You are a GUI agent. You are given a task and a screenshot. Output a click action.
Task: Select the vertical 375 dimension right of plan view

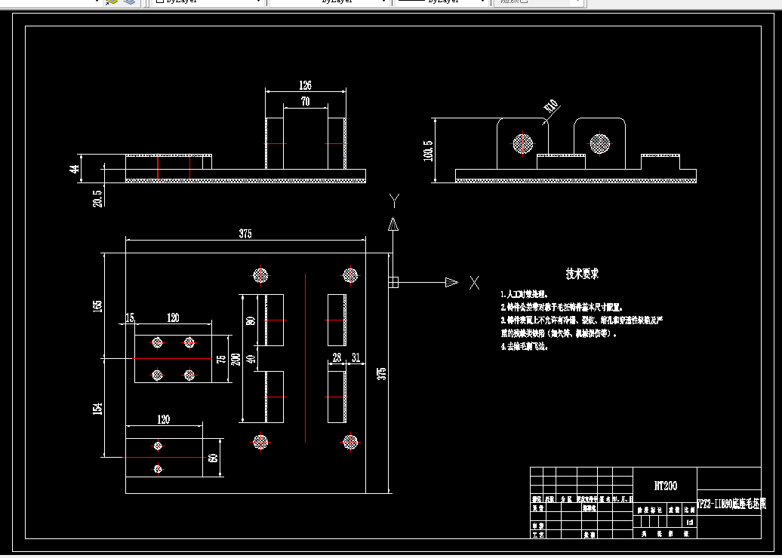(x=381, y=373)
